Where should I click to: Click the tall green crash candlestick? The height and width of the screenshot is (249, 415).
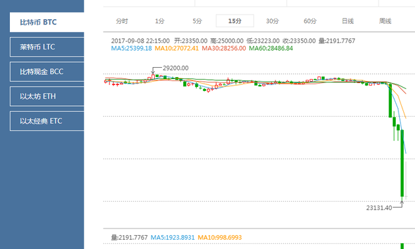point(402,163)
